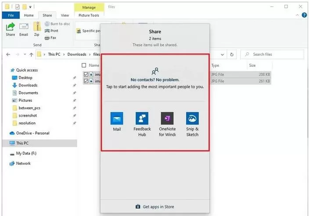Go back with the left arrow

click(x=8, y=54)
